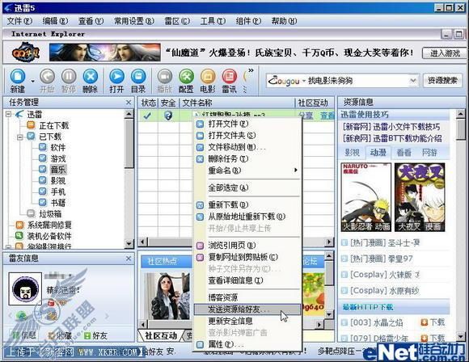Open the 工具 menu in menu bar

point(213,21)
